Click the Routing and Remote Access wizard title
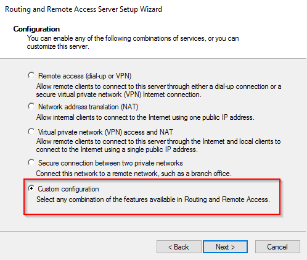This screenshot has height=260, width=307. click(83, 9)
